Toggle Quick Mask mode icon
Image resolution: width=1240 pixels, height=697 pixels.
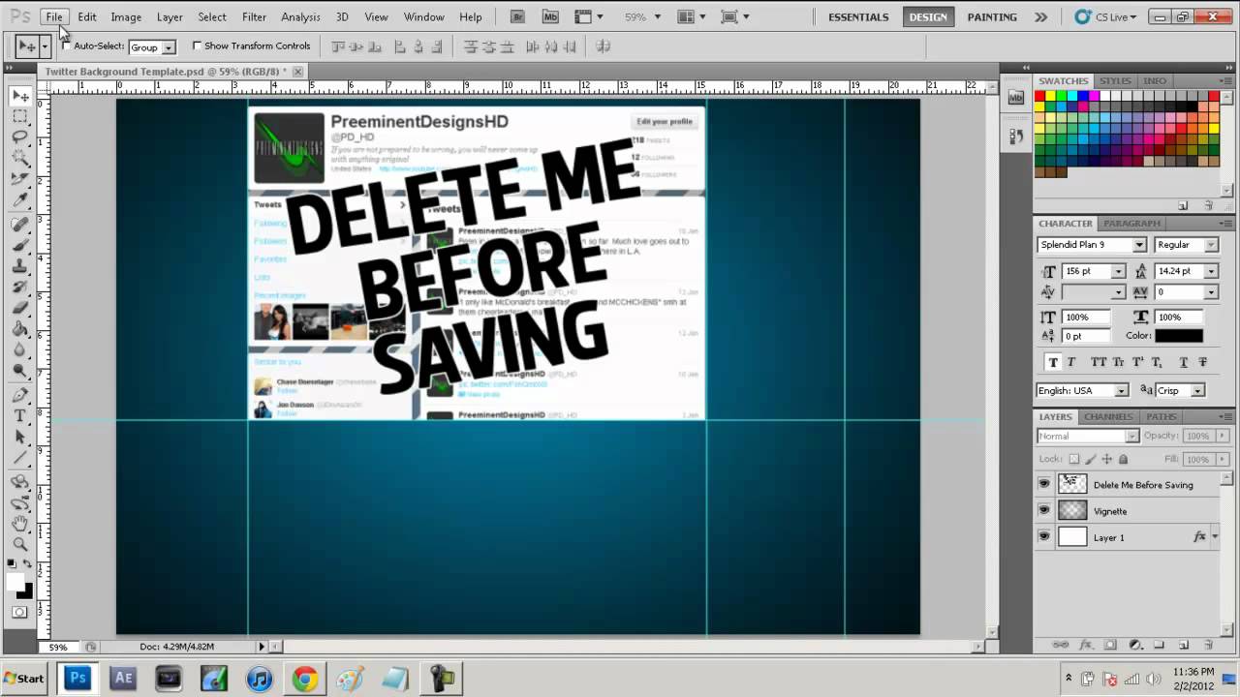pos(19,612)
